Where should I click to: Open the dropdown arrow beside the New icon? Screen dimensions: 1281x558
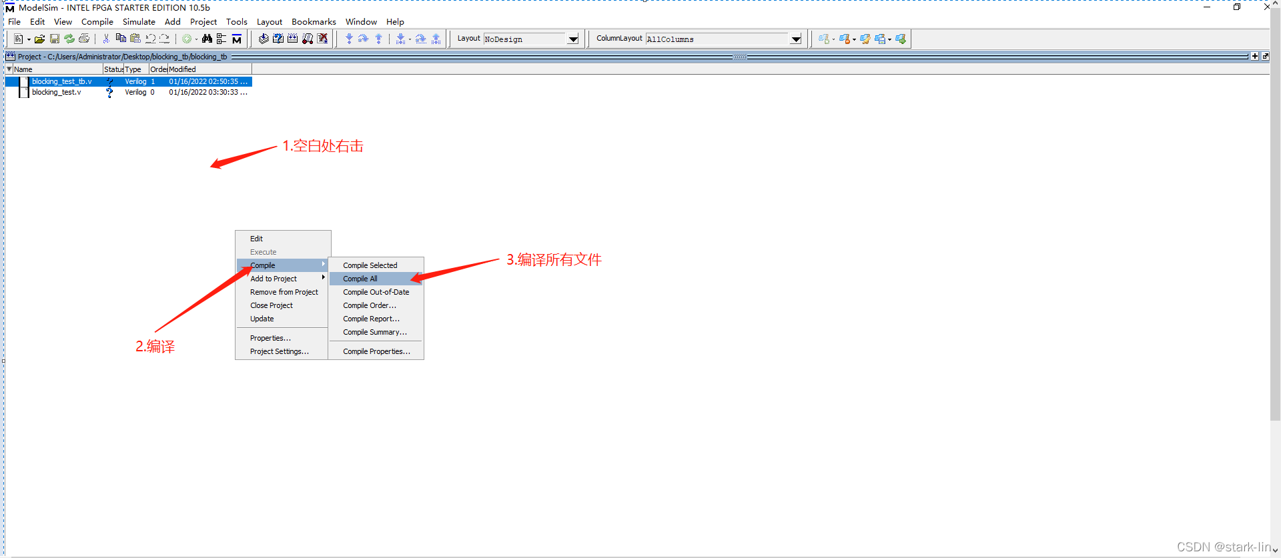[29, 39]
